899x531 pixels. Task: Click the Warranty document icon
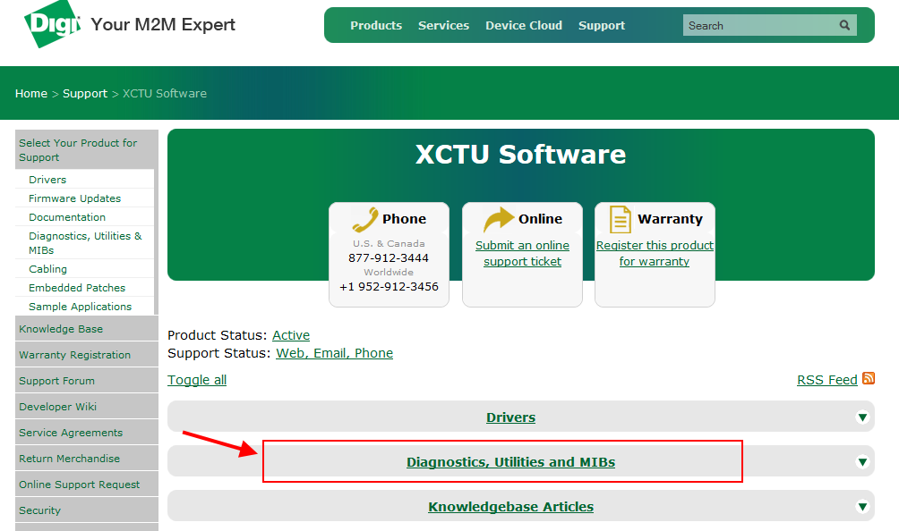(x=621, y=219)
